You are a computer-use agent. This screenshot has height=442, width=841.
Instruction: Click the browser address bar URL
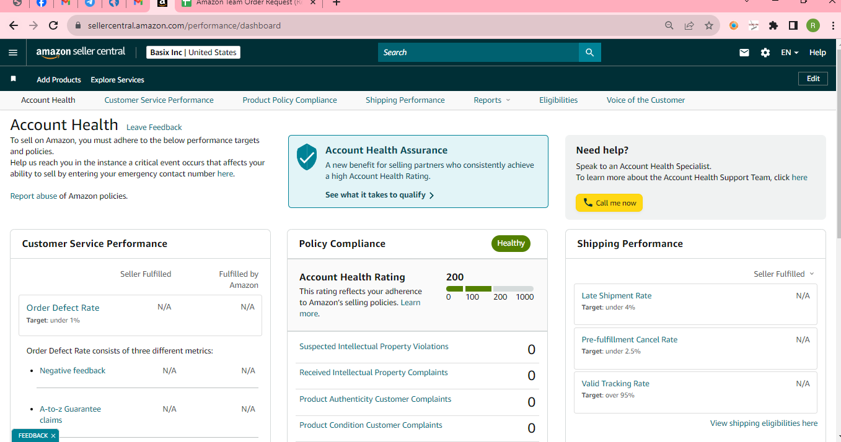pos(184,25)
